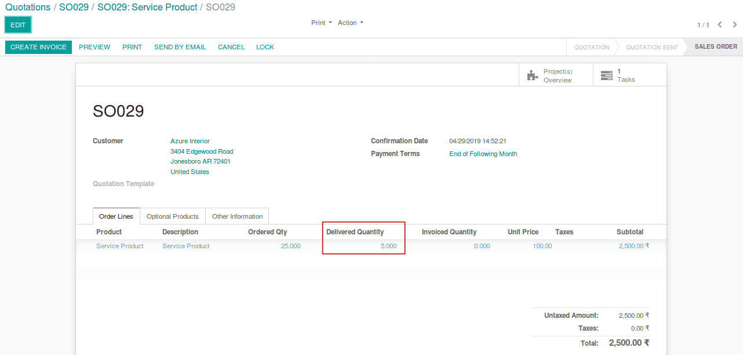The height and width of the screenshot is (355, 743).
Task: Sort by the Subtotal column header
Action: click(630, 232)
